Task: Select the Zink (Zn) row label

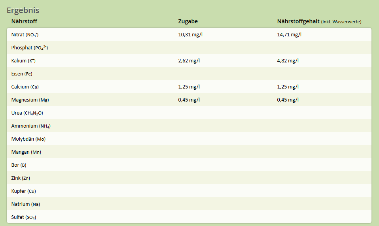Action: pos(21,178)
